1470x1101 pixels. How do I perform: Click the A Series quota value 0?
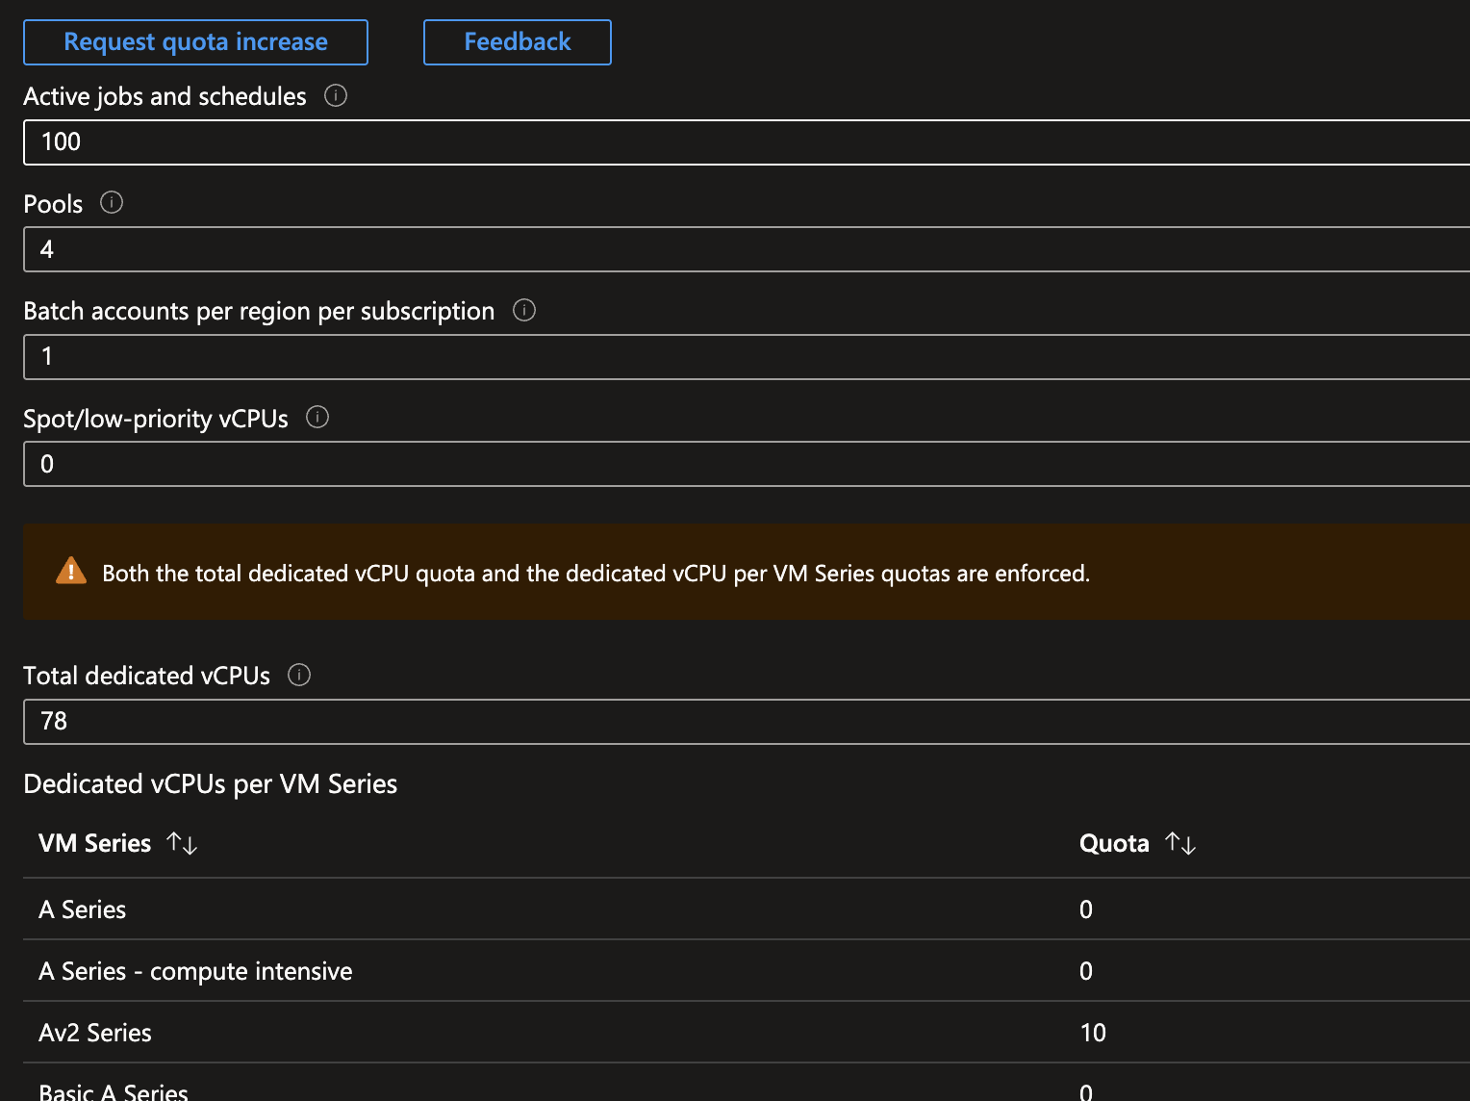1086,909
